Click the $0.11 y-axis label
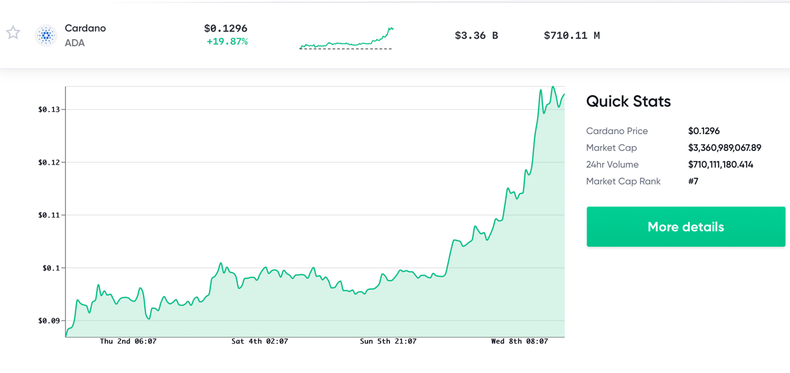Image resolution: width=790 pixels, height=373 pixels. click(x=49, y=215)
